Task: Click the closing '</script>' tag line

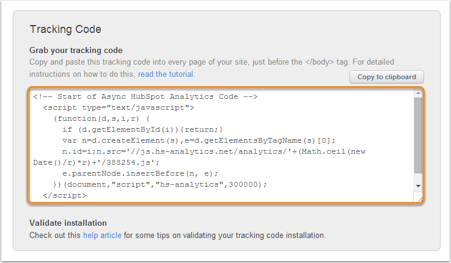Action: pos(65,195)
